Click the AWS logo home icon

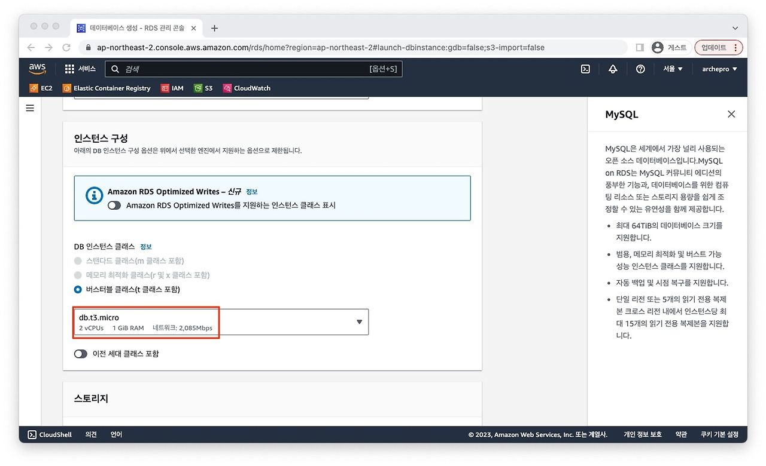click(x=37, y=69)
